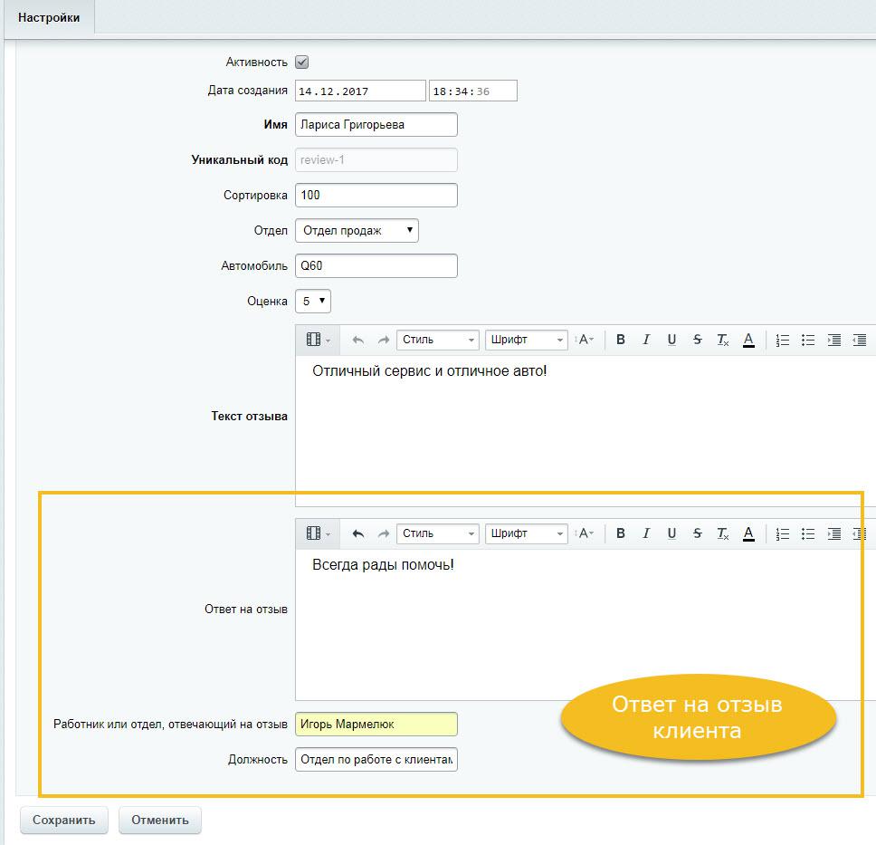Redo in the review text editor toolbar
The height and width of the screenshot is (845, 876).
tap(384, 340)
